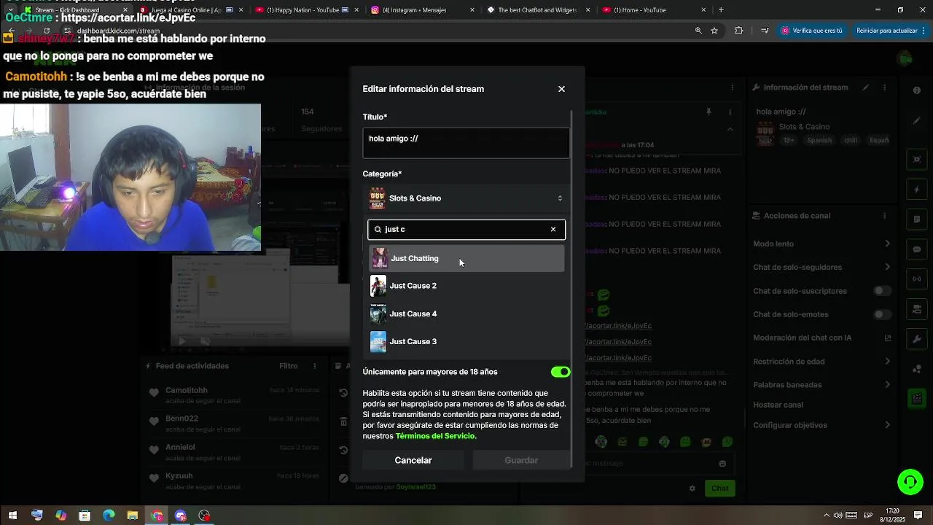Click Verifica que eres tú profile chip
This screenshot has height=525, width=933.
tap(812, 31)
